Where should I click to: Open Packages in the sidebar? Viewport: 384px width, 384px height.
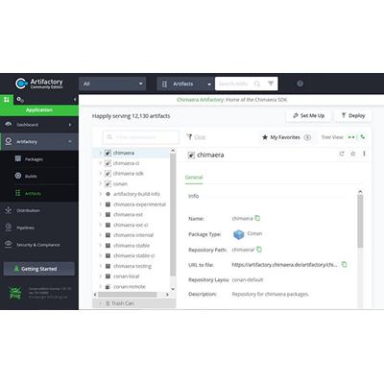[34, 159]
